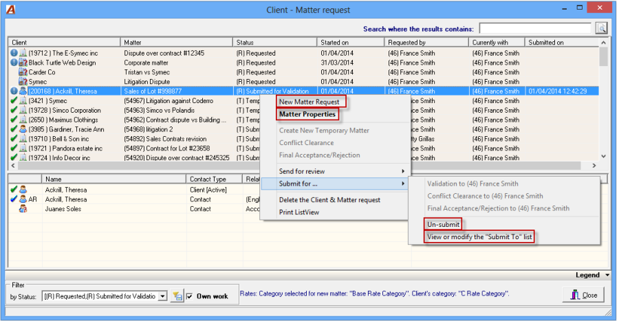The image size is (619, 321).
Task: Click green checkmark of Simco Corporation row
Action: pyautogui.click(x=14, y=110)
